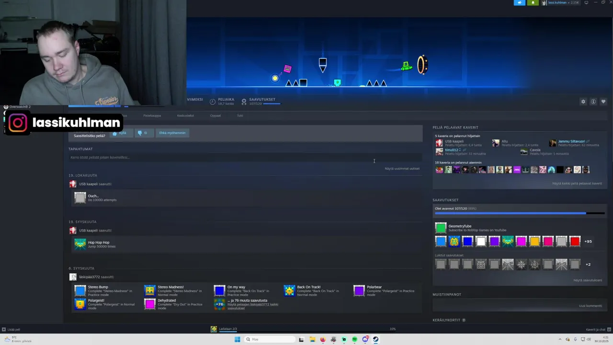The width and height of the screenshot is (613, 345).
Task: Open Lisää peli plus icon
Action: click(x=4, y=329)
